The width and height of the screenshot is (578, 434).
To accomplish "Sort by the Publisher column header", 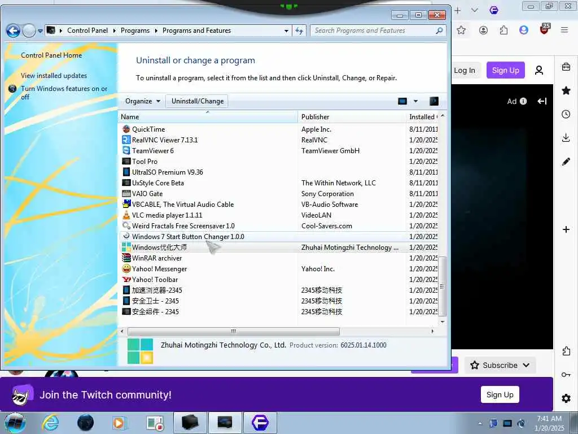I will [352, 117].
